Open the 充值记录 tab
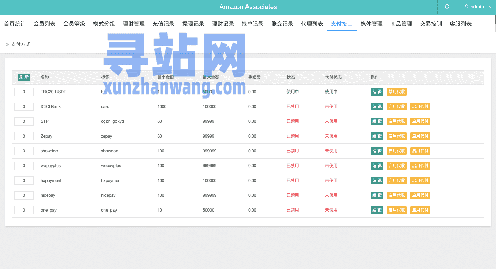Image resolution: width=496 pixels, height=269 pixels. point(163,24)
